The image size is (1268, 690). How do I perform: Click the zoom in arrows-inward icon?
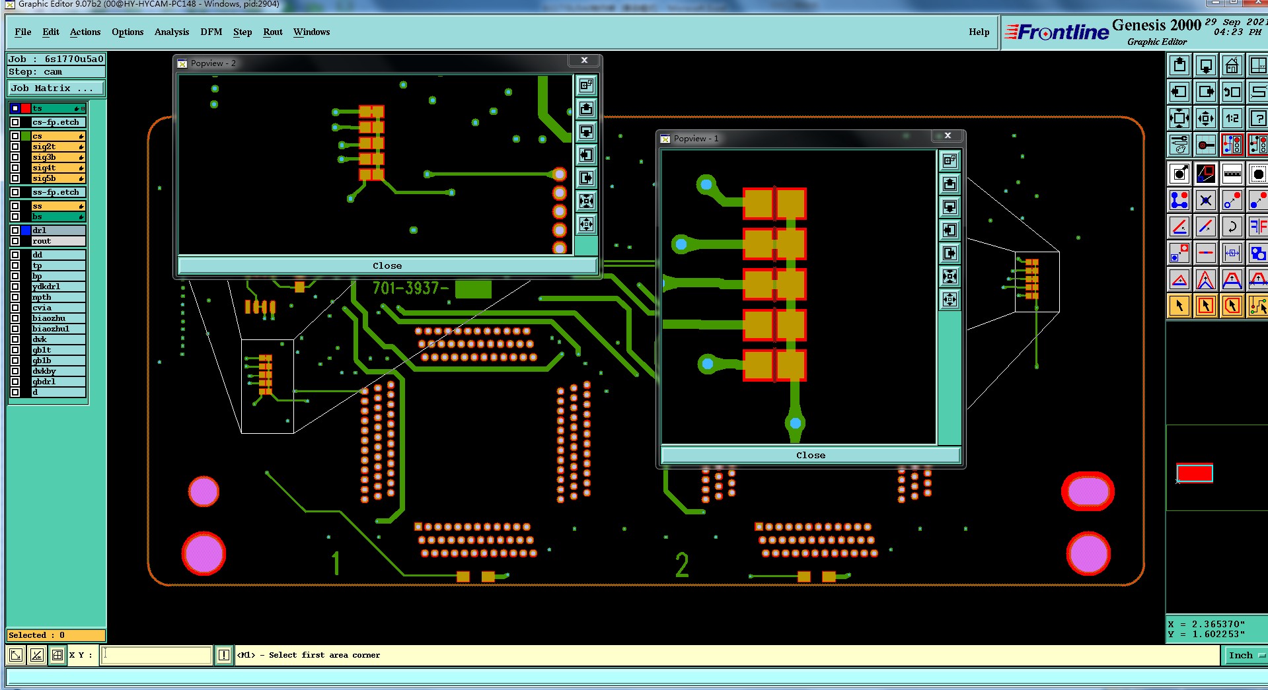pos(1179,118)
